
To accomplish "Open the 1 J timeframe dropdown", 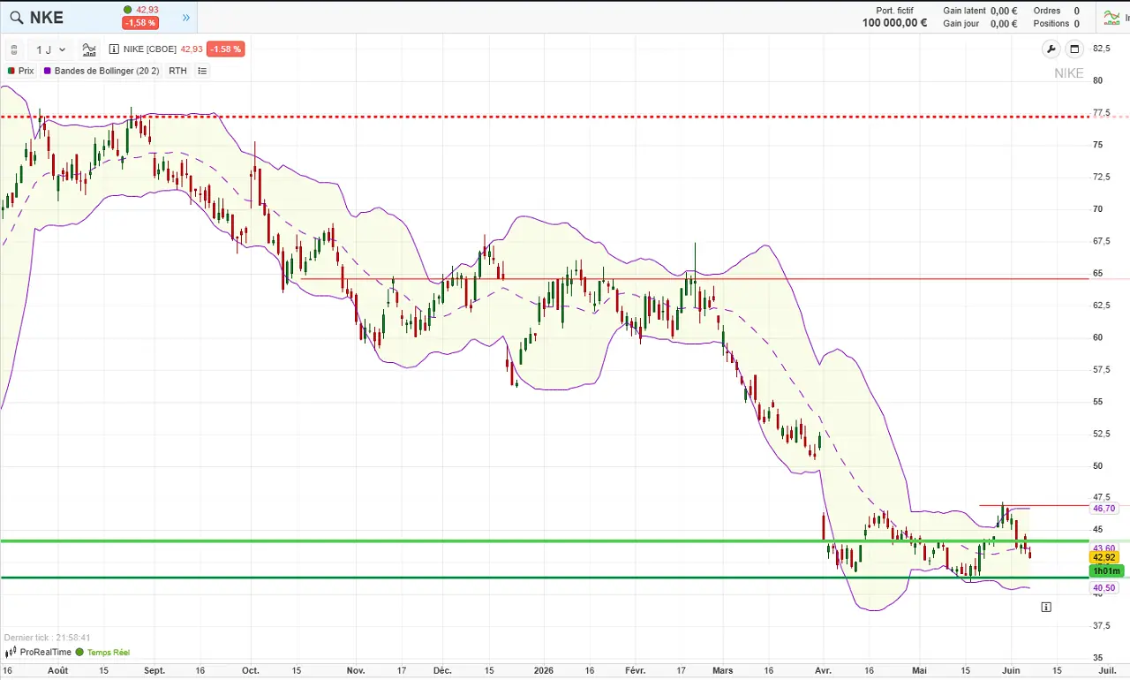I will [x=50, y=49].
